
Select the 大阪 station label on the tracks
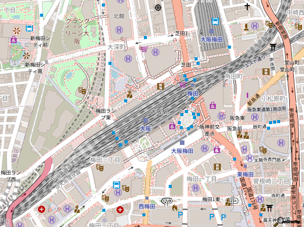(145, 128)
